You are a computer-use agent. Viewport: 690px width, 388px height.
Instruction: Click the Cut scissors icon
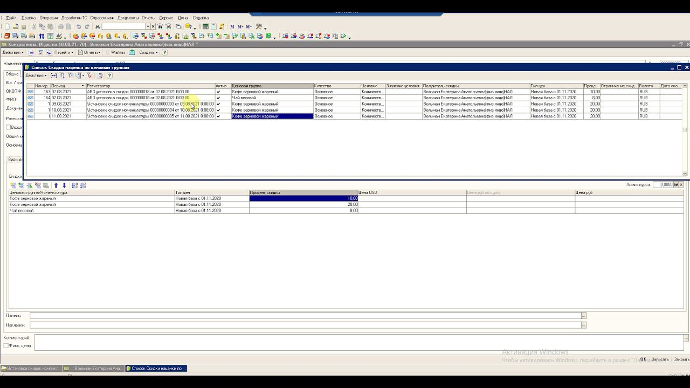33,26
